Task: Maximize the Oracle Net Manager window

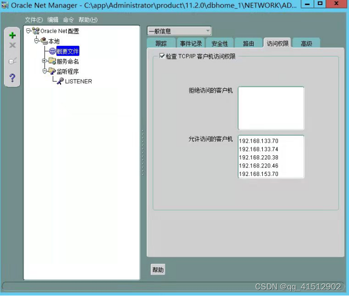Action: pyautogui.click(x=320, y=4)
